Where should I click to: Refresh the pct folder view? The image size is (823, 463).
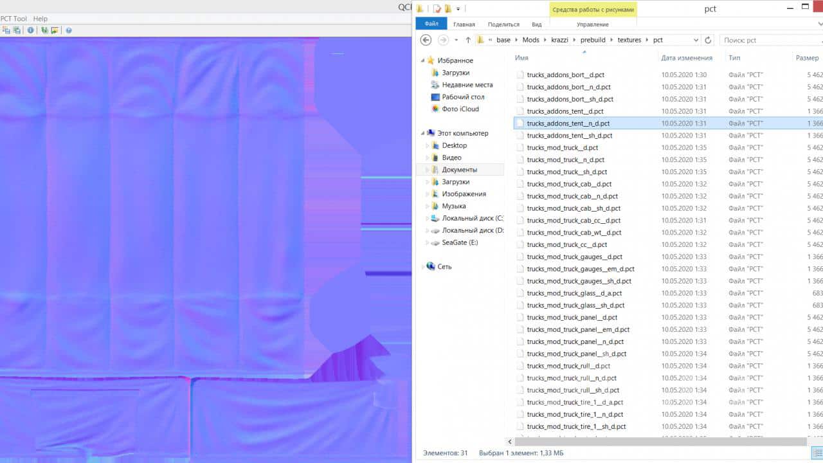point(708,40)
